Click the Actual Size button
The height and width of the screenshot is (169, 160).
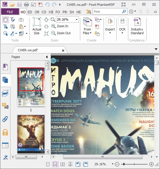tap(37, 26)
